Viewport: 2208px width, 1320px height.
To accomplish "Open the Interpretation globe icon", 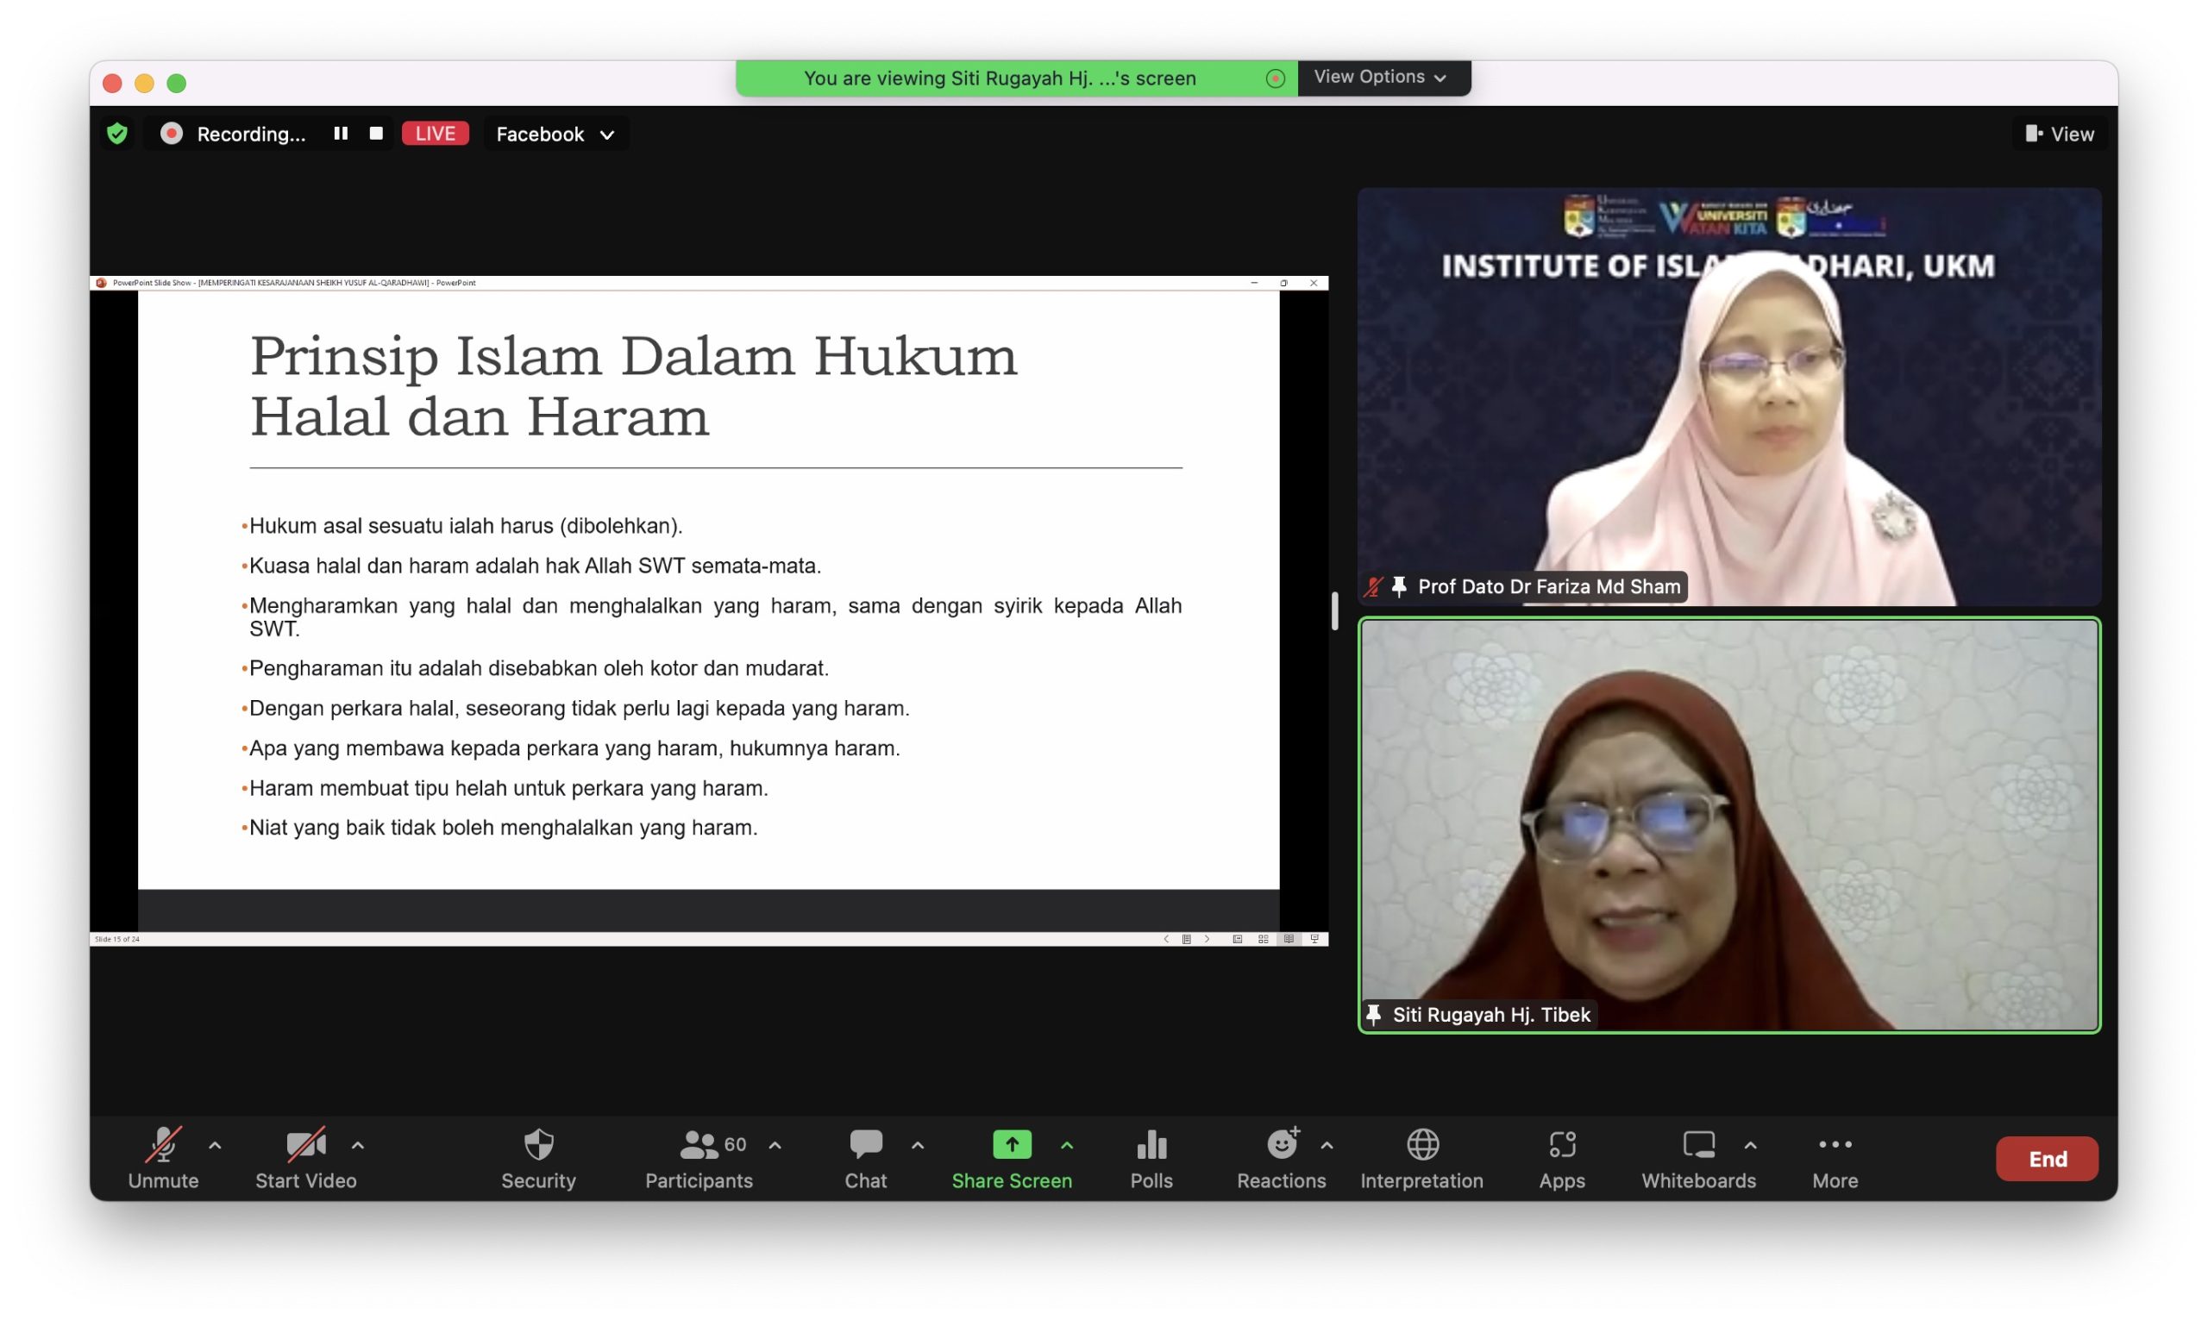I will (x=1421, y=1146).
